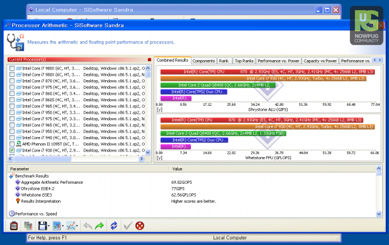
Task: Click the Value column header
Action: [x=272, y=169]
